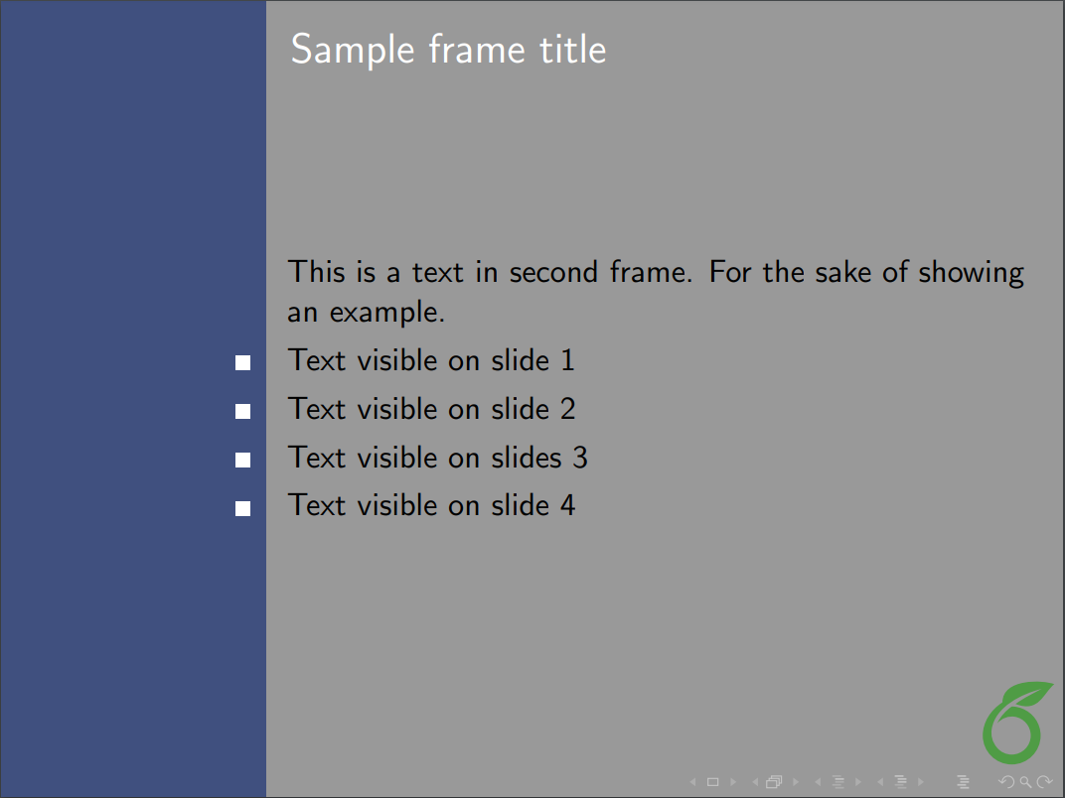Image resolution: width=1065 pixels, height=798 pixels.
Task: Advance with the next subsection arrow
Action: pos(858,782)
